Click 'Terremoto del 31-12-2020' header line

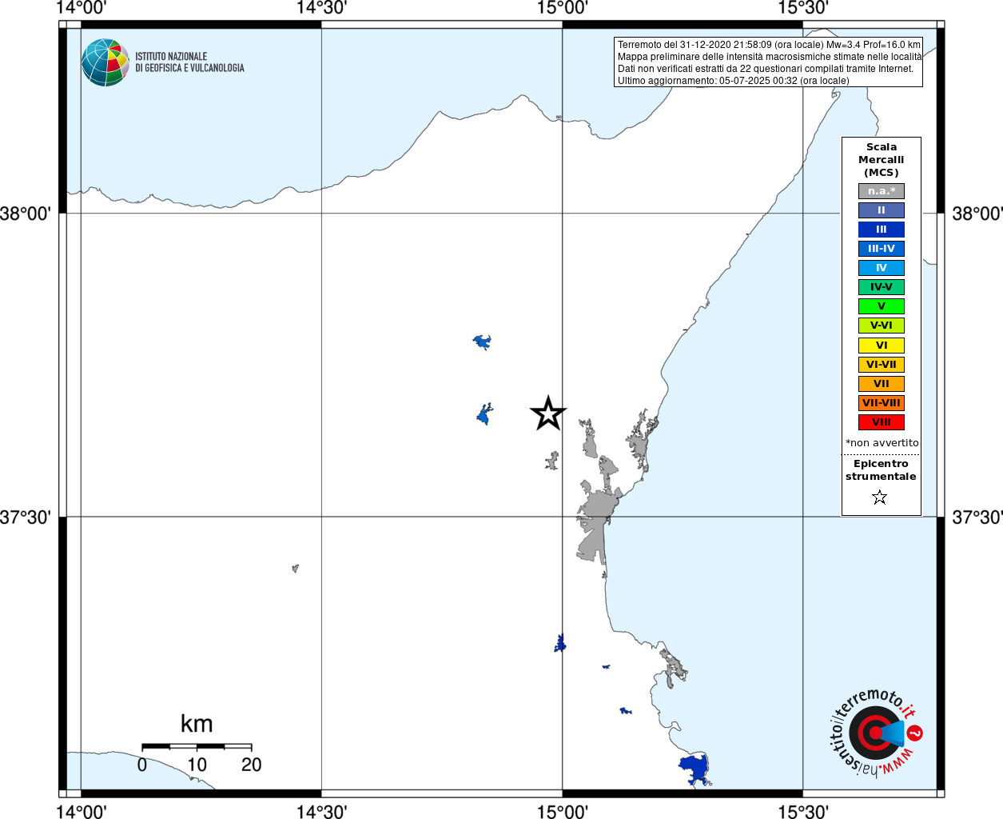pyautogui.click(x=769, y=45)
